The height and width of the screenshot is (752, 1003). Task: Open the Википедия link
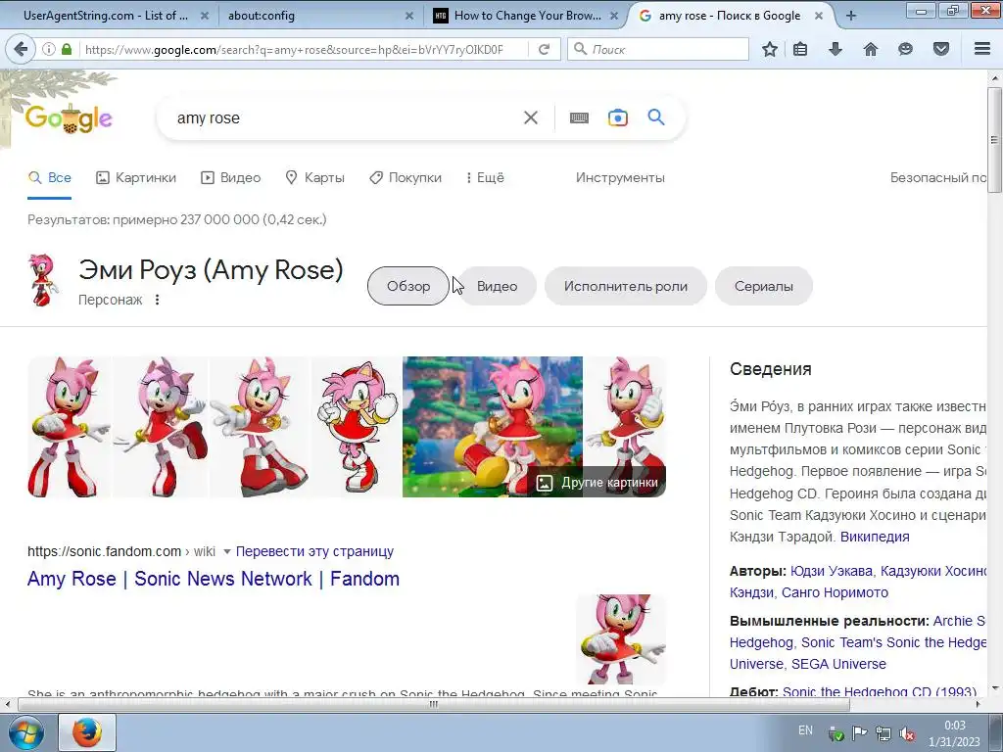pyautogui.click(x=875, y=537)
